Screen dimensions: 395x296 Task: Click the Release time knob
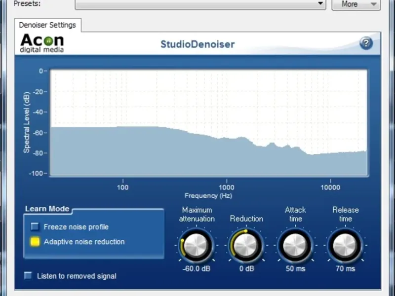tap(345, 245)
